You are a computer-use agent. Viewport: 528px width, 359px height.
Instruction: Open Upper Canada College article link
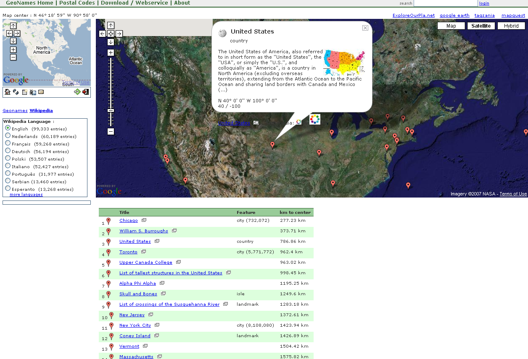click(146, 263)
